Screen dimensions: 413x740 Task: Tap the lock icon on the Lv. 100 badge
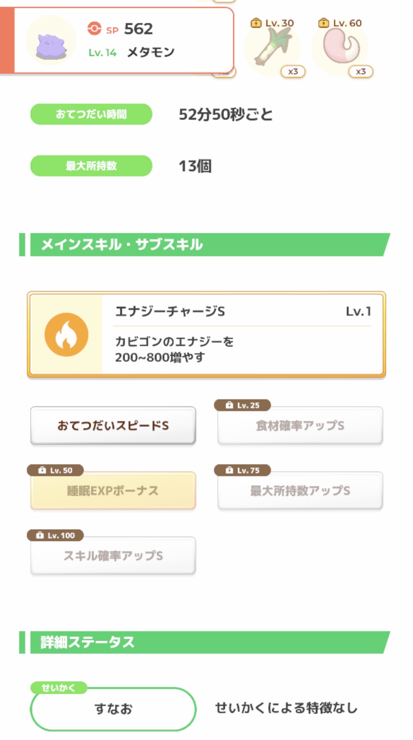tap(40, 535)
